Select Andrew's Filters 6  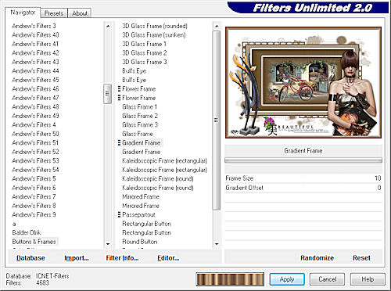coord(34,188)
